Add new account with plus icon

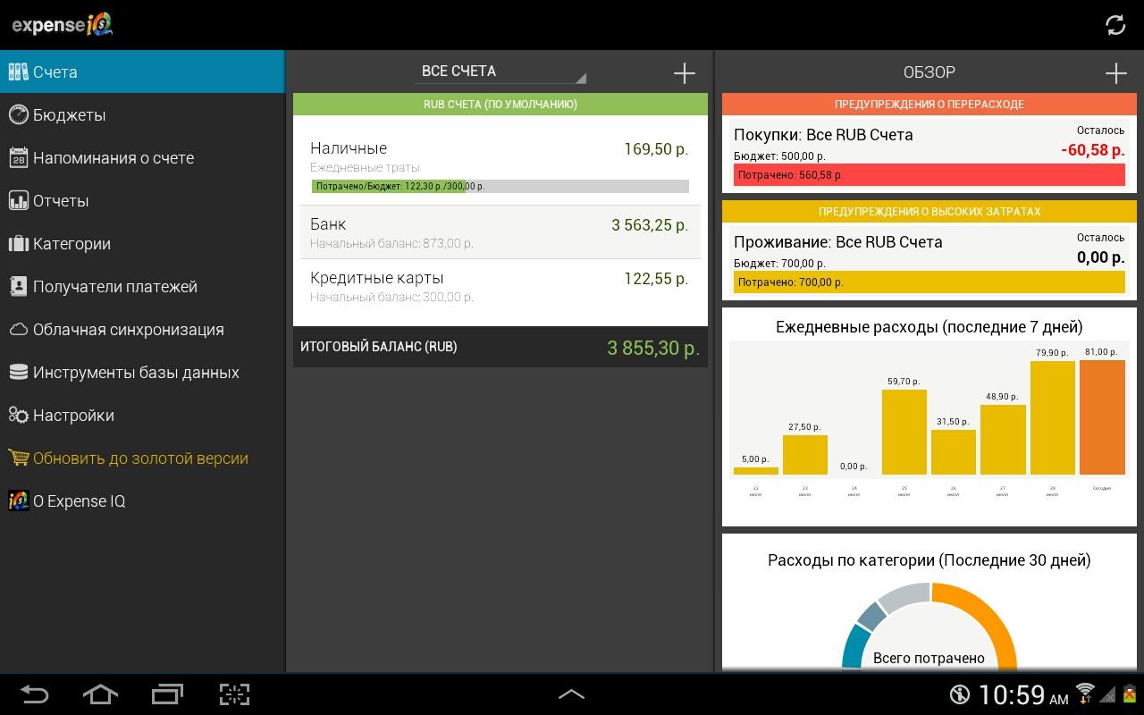pos(684,73)
